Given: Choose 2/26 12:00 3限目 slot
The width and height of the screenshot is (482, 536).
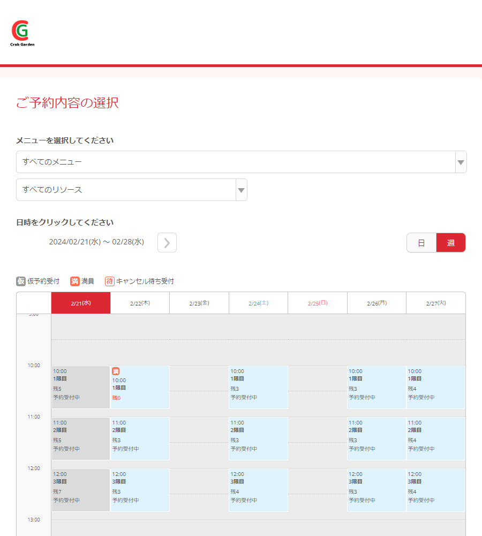Looking at the screenshot, I should click(376, 490).
